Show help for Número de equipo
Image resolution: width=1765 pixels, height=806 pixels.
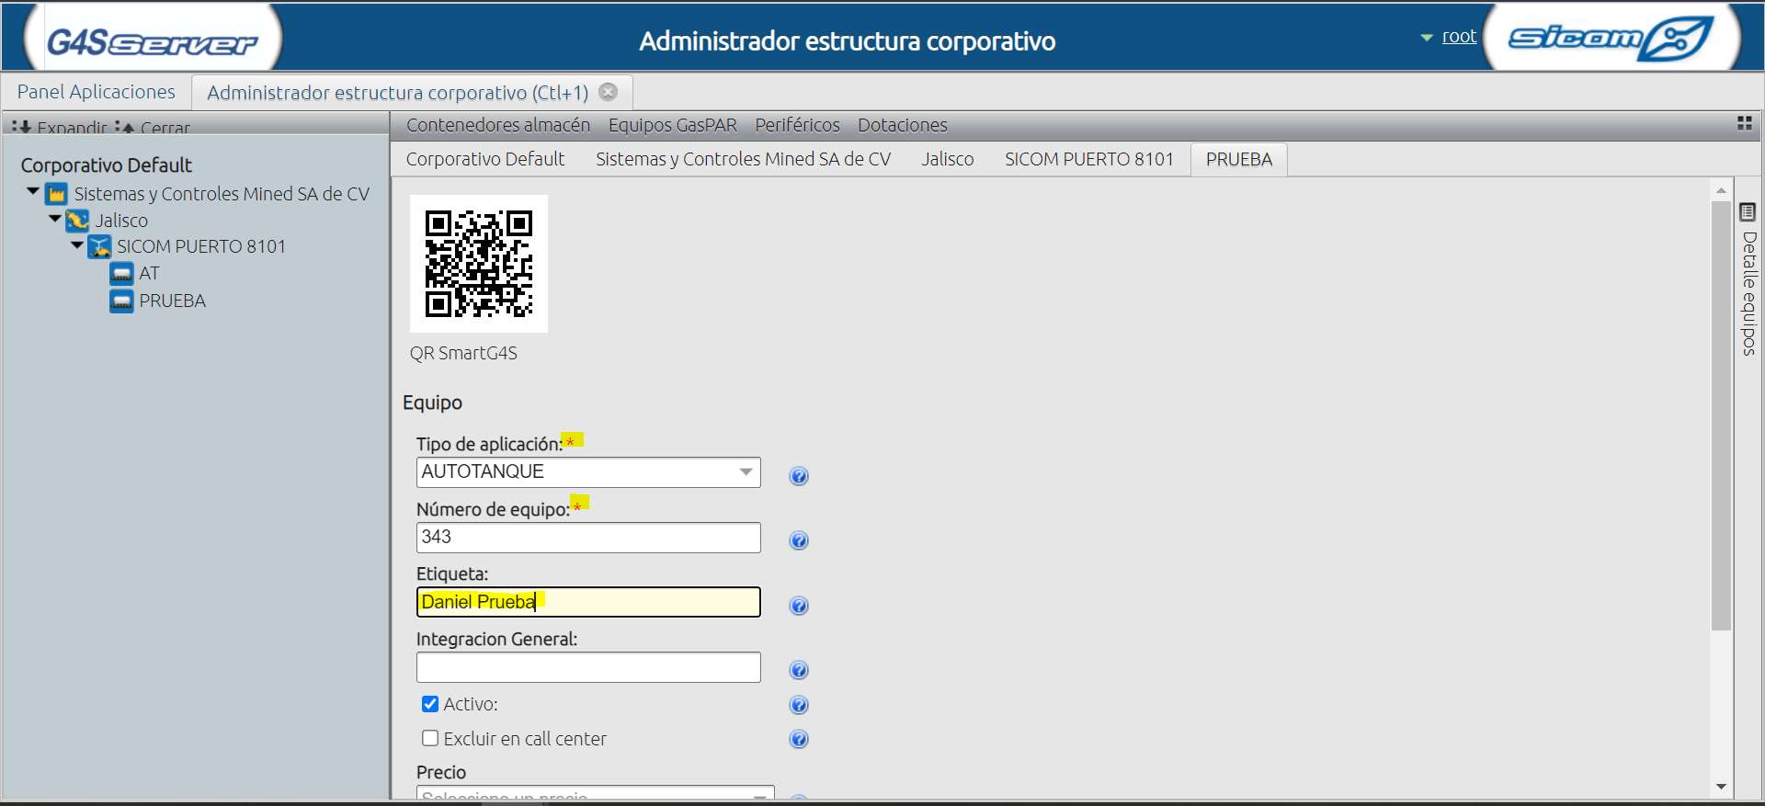[799, 540]
